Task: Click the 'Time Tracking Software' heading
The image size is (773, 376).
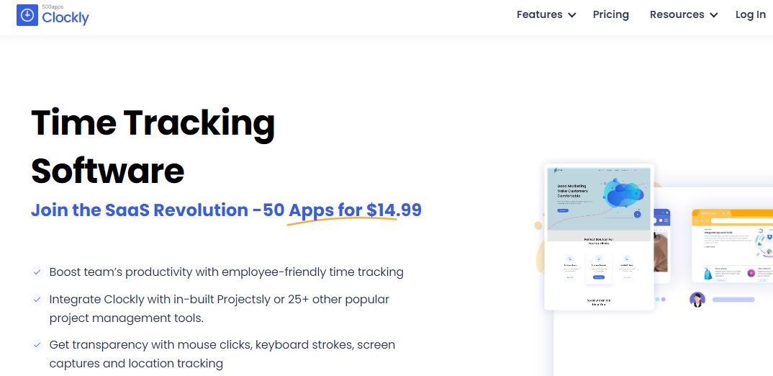Action: [153, 146]
